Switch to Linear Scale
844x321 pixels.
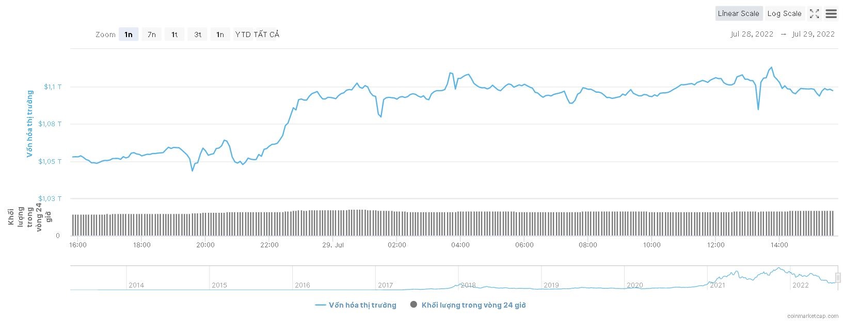point(738,13)
